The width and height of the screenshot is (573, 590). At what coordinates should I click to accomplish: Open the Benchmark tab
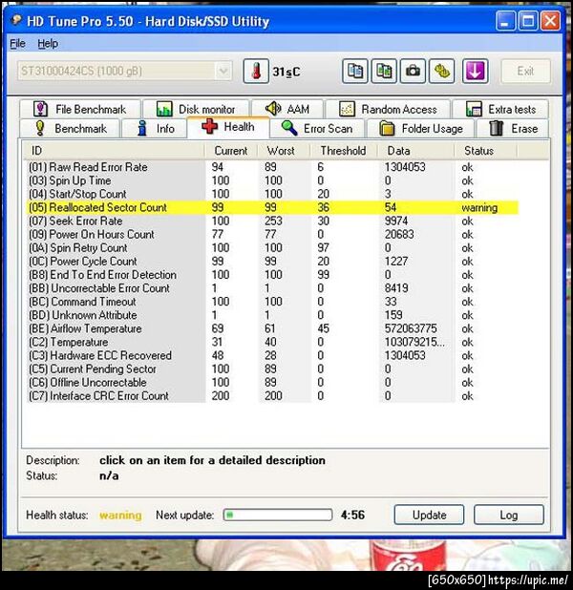point(70,129)
